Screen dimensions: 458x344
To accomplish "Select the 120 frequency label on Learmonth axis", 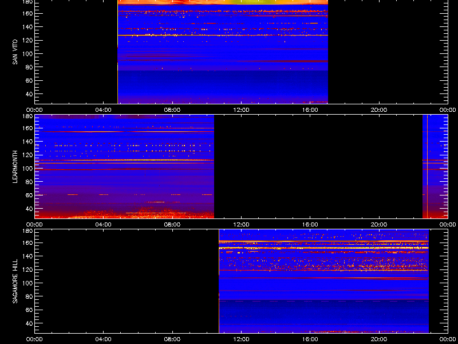I will 28,155.
